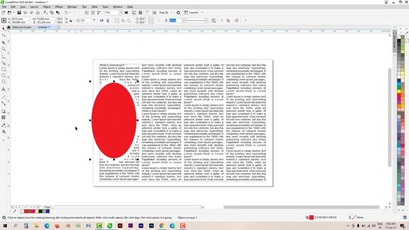Click the rotation angle input field

coord(86,20)
